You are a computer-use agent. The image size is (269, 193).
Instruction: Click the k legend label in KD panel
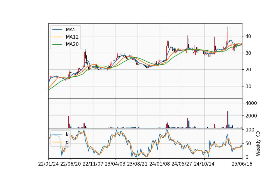pos(67,135)
